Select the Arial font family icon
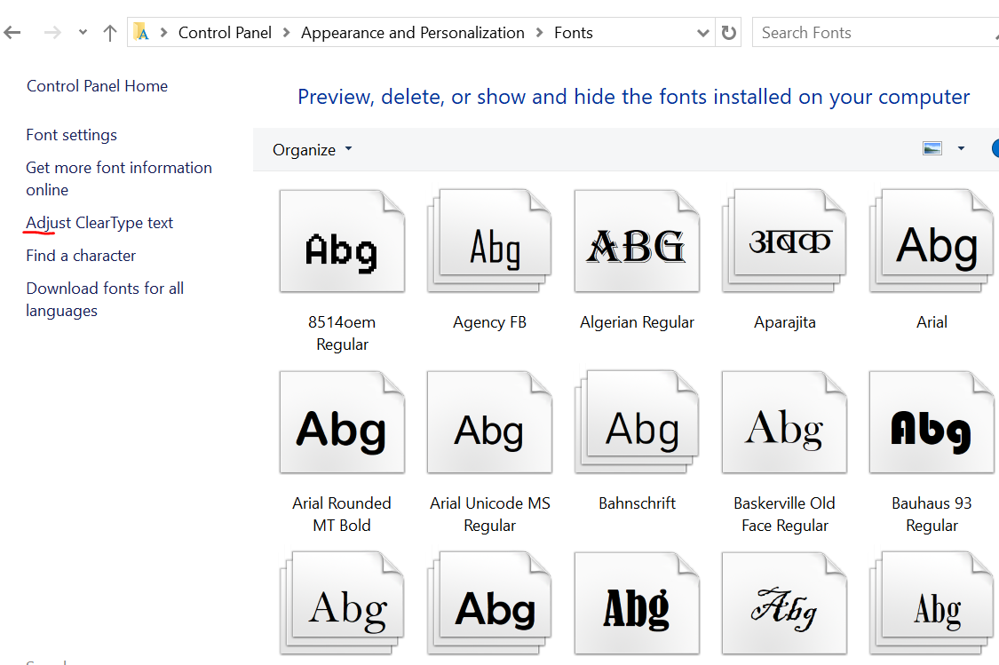999x665 pixels. pyautogui.click(x=932, y=242)
